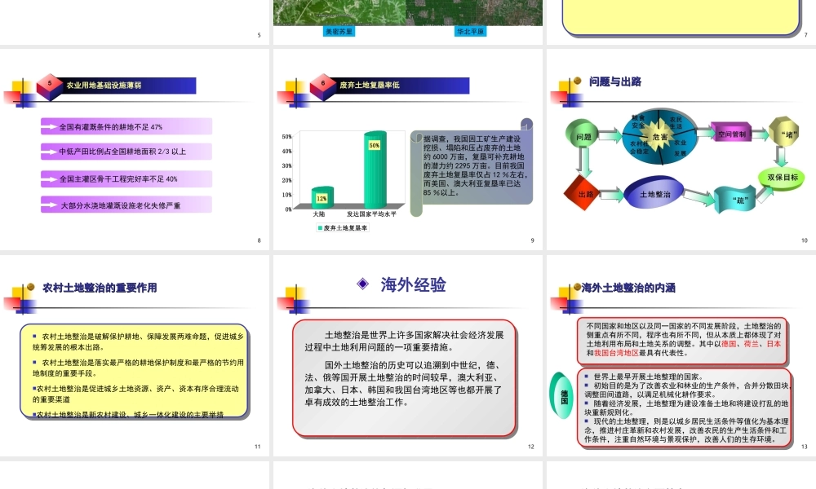Click the bullet about 城乡土地资源、资产、资本有序合理流动
Image resolution: width=816 pixels, height=489 pixels.
(135, 394)
